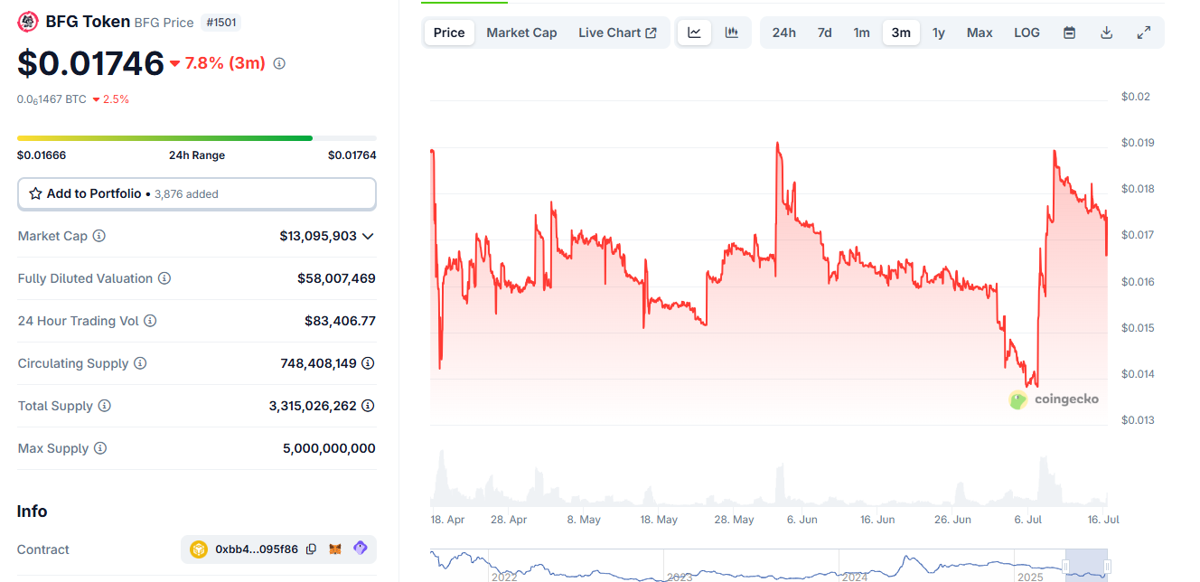1200x582 pixels.
Task: Click the $83,406.77 trading volume value
Action: coord(340,321)
